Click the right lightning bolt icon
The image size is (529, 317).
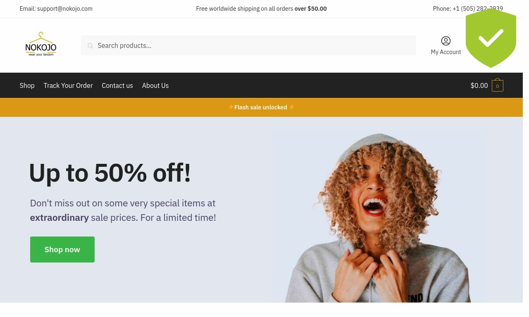click(x=292, y=107)
